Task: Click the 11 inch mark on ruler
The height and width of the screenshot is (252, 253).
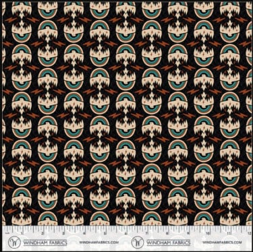Action: pyautogui.click(x=229, y=233)
